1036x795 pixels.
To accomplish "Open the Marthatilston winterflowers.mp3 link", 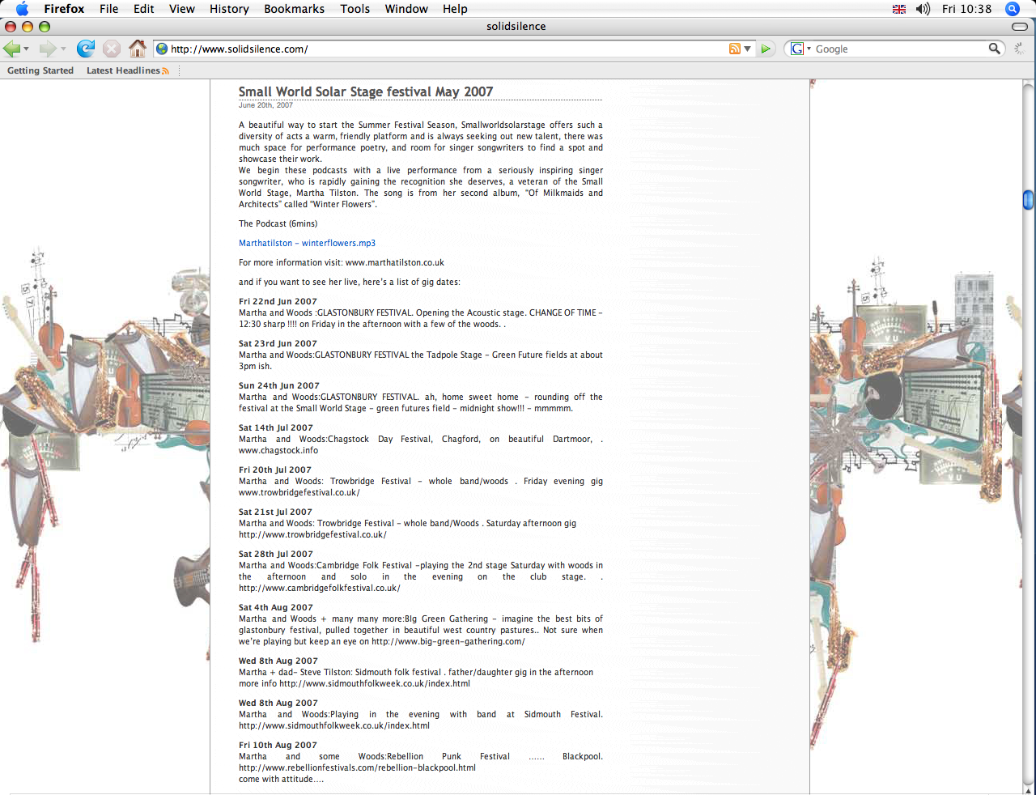I will 307,243.
